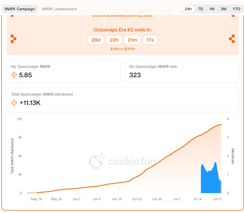
Task: Select the 7D time range
Action: point(200,9)
